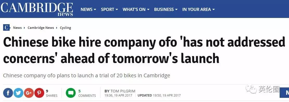This screenshot has height=102, width=289.
Task: Click the blue C home breadcrumb icon
Action: [7, 28]
